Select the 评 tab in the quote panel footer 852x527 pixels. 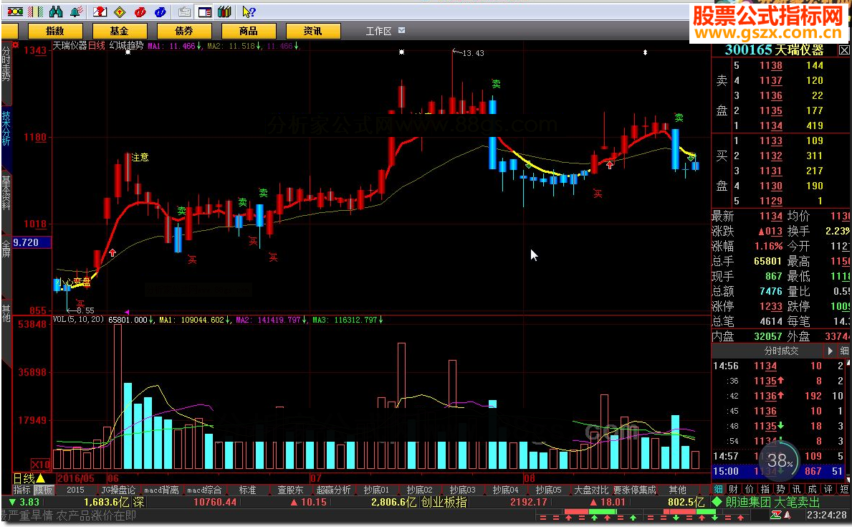tap(828, 489)
